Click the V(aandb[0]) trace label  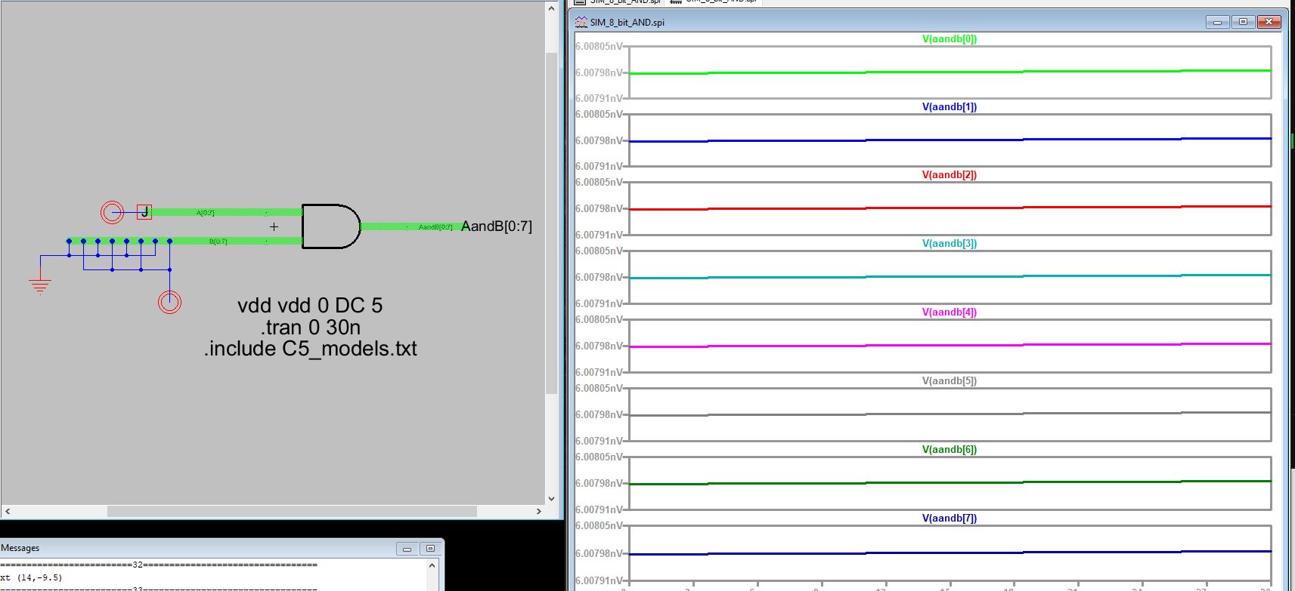[x=950, y=38]
